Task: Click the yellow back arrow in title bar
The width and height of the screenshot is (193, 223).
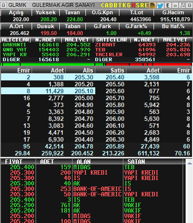Action: pyautogui.click(x=102, y=5)
